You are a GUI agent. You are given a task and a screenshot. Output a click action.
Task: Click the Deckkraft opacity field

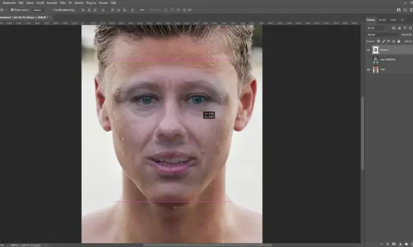point(407,35)
